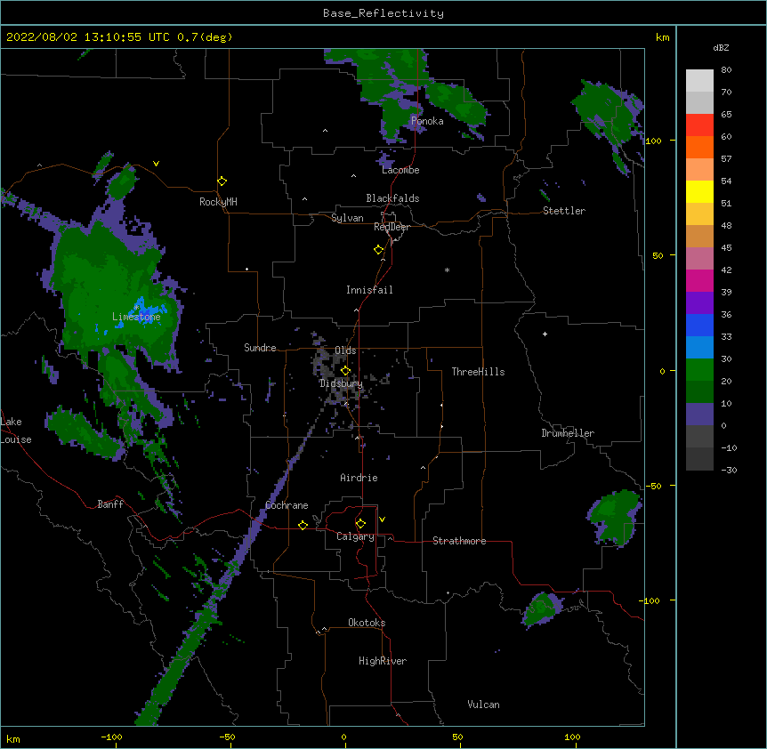The height and width of the screenshot is (749, 767).
Task: Click the HighRiver label
Action: tap(383, 661)
